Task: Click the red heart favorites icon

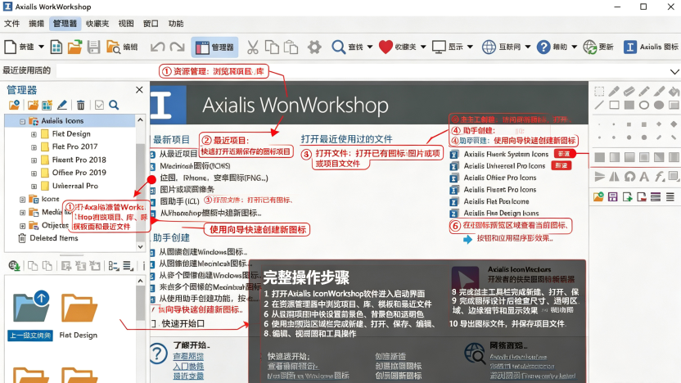Action: tap(386, 47)
